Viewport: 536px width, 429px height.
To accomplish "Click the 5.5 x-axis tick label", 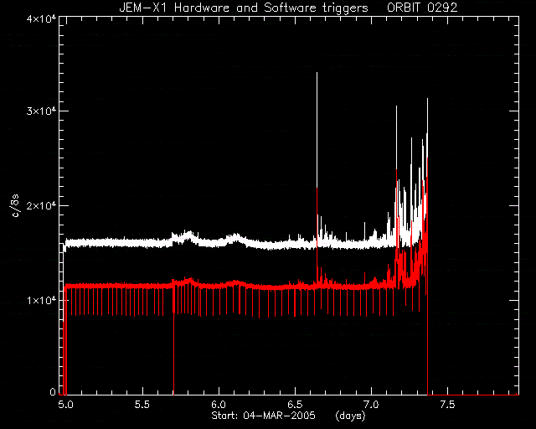I will (x=142, y=405).
